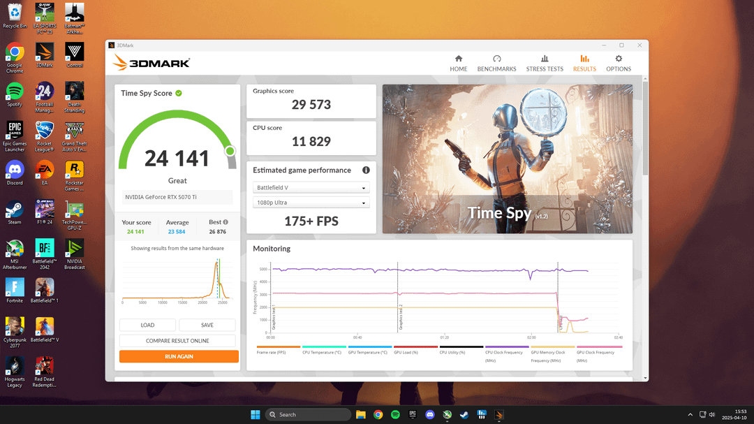
Task: Toggle the GPU Memory Clock Frequency legend
Action: [552, 354]
